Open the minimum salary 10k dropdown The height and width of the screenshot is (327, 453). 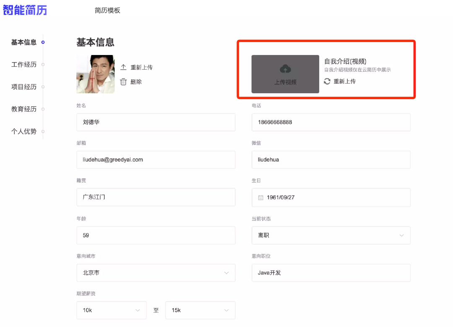(112, 310)
